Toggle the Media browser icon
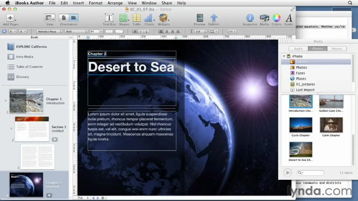This screenshot has width=358, height=201. [264, 18]
